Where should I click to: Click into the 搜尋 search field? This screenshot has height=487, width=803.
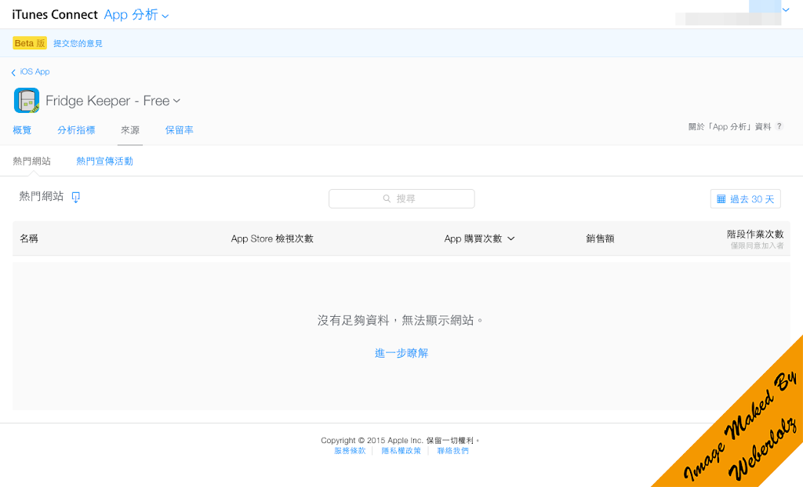coord(401,199)
